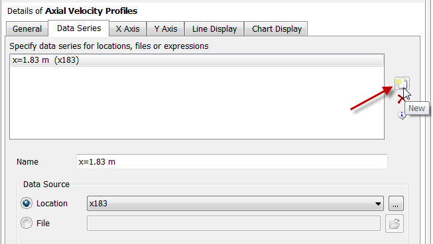Open the X Axis tab
This screenshot has height=244, width=433.
pos(127,29)
